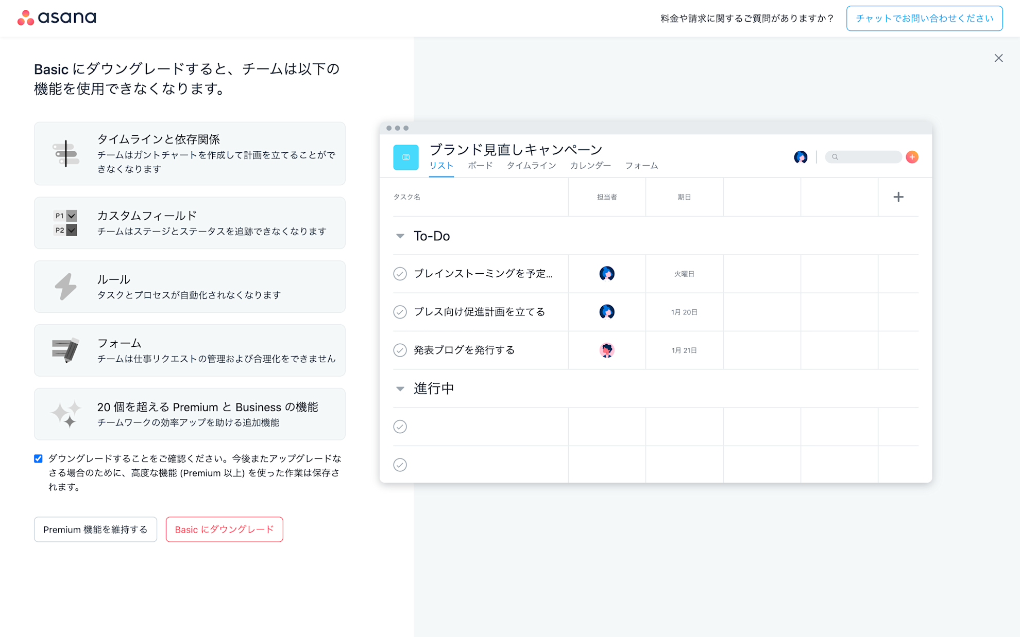Mark ブレインストーミングを予定 task complete

[400, 274]
